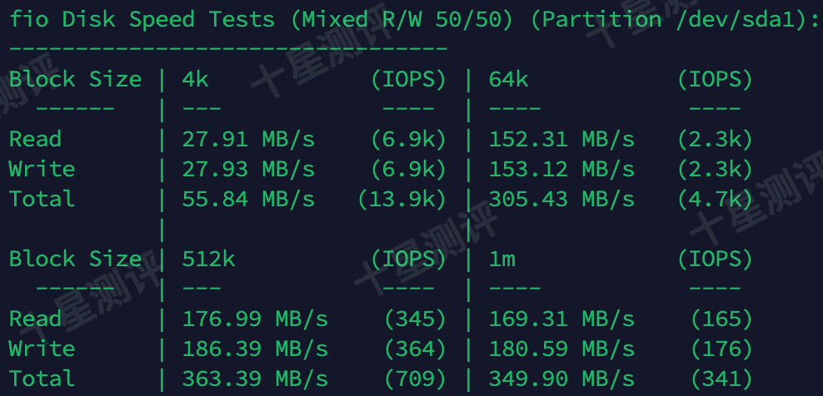Click the 305.43 MB/s total speed
823x396 pixels.
tap(561, 199)
